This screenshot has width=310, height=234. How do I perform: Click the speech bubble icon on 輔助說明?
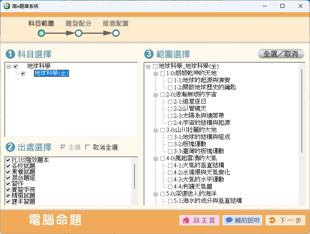[x=229, y=220]
